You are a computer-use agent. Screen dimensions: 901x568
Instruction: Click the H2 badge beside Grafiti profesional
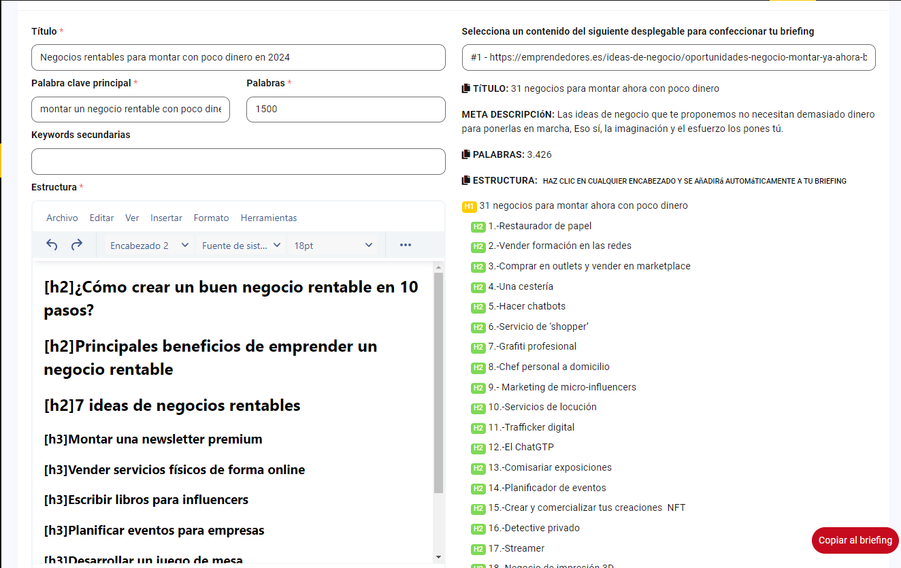pos(478,347)
